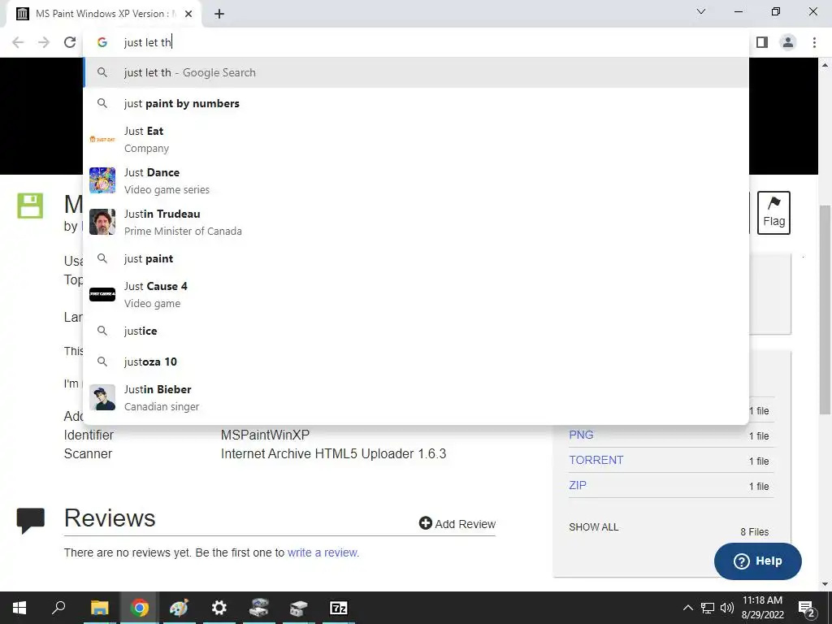
Task: Click the Justin Bieber photo thumbnail
Action: [x=102, y=397]
